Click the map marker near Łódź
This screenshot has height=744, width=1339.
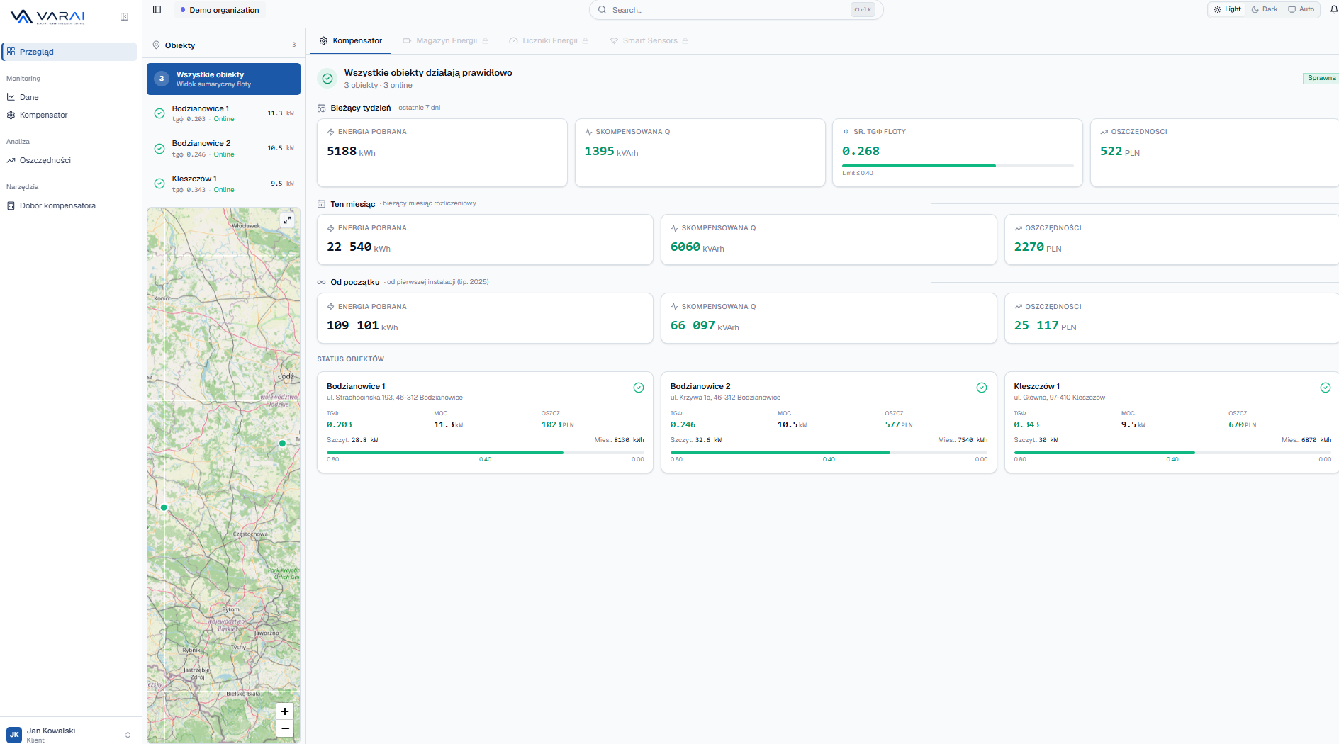coord(283,444)
